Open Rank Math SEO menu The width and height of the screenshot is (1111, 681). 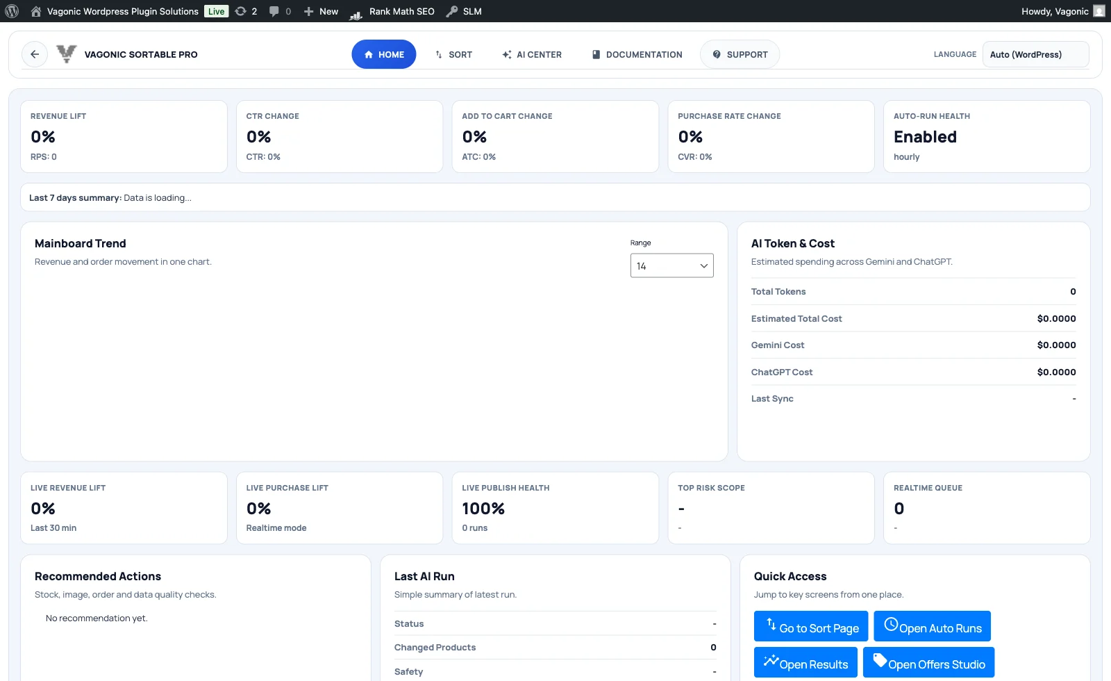coord(392,11)
